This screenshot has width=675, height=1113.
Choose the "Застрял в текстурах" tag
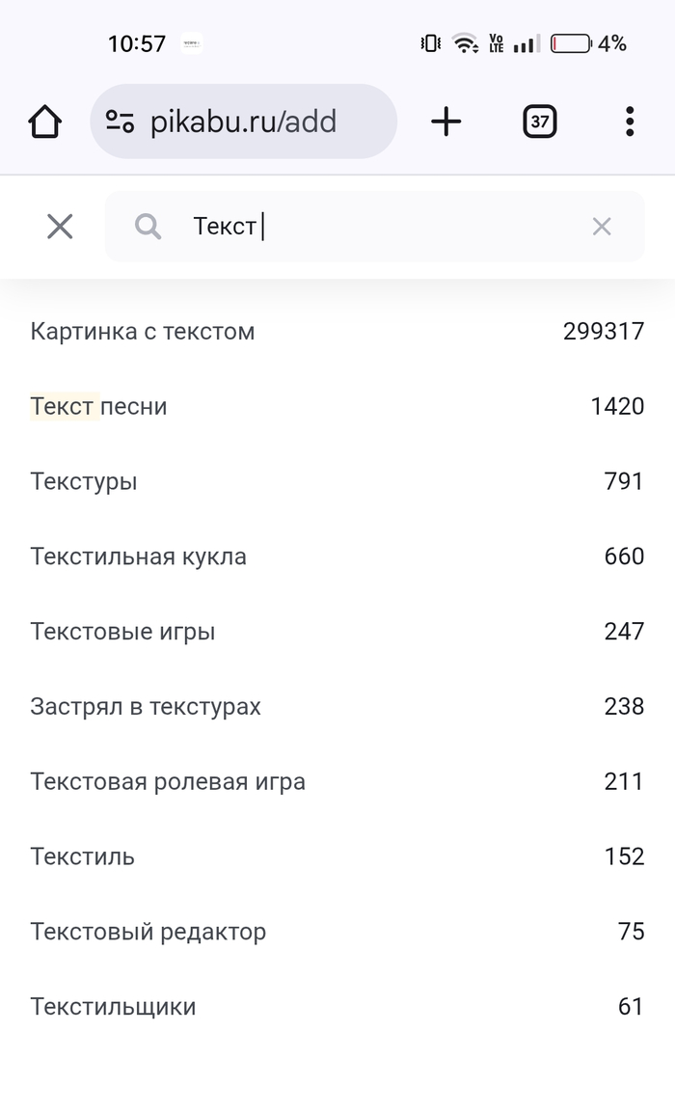click(x=146, y=707)
